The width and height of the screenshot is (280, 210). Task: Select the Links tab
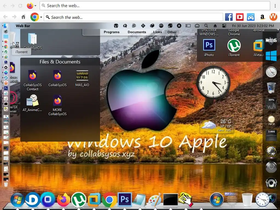(157, 32)
